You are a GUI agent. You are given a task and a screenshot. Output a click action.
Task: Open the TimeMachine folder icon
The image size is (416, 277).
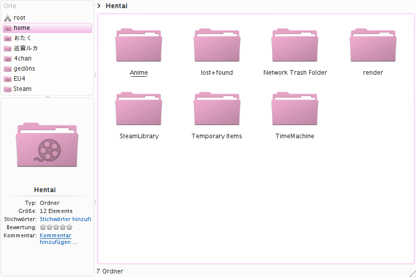295,109
